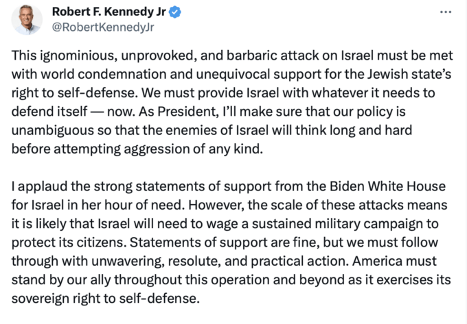467x324 pixels.
Task: Click the words "America must" in the tweet
Action: (394, 261)
